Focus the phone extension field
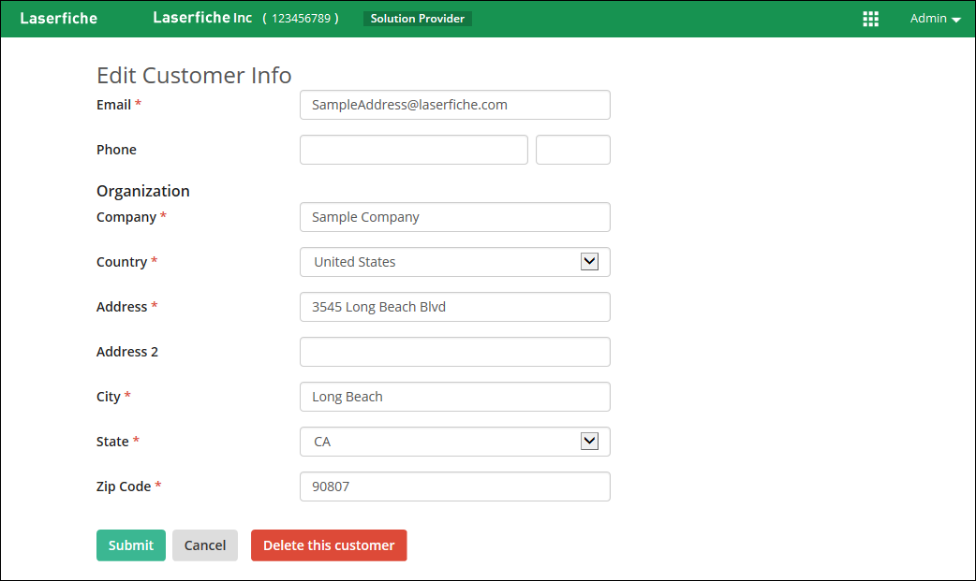Screen dimensions: 976x581 point(572,150)
